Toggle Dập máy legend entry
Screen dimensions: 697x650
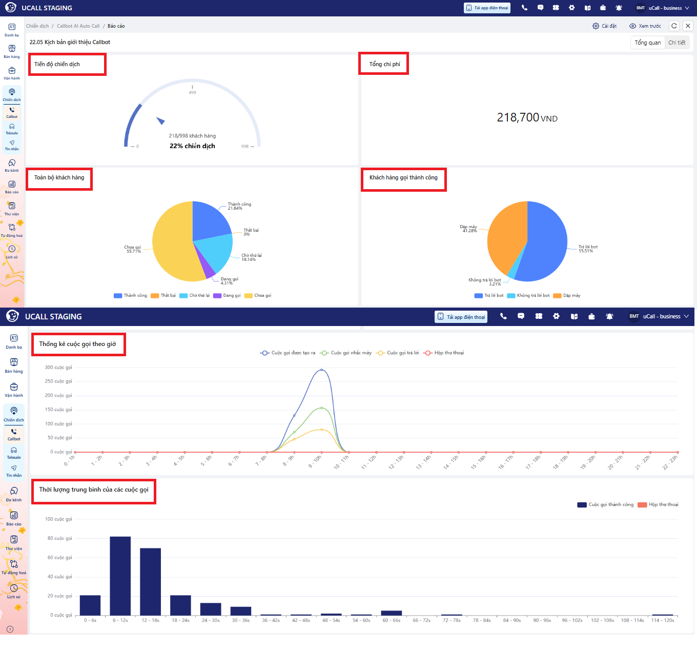pyautogui.click(x=567, y=296)
